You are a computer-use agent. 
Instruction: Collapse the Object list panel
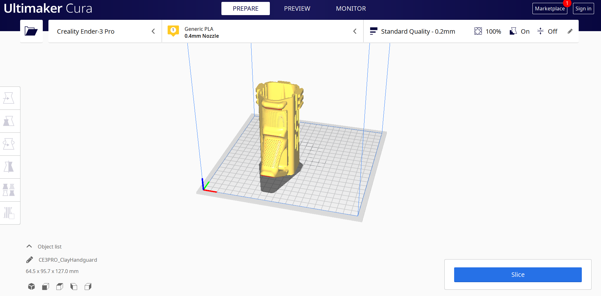pyautogui.click(x=29, y=246)
